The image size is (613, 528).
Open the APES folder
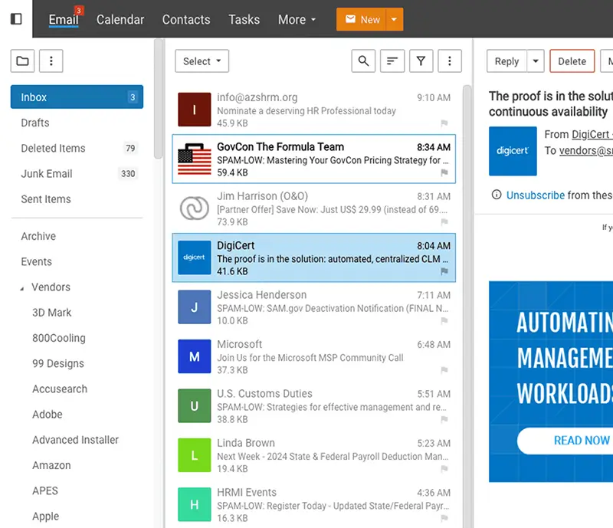click(45, 490)
